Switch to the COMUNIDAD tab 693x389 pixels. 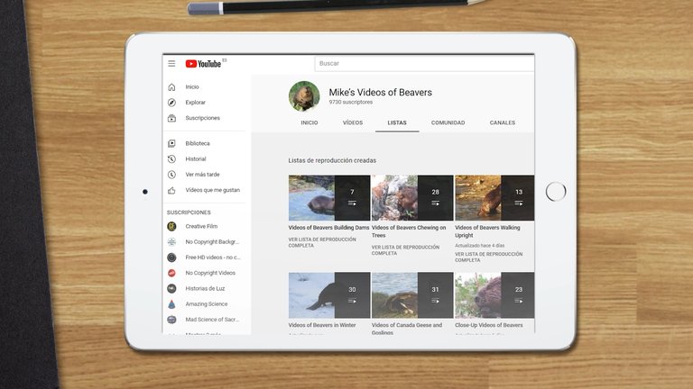click(448, 122)
